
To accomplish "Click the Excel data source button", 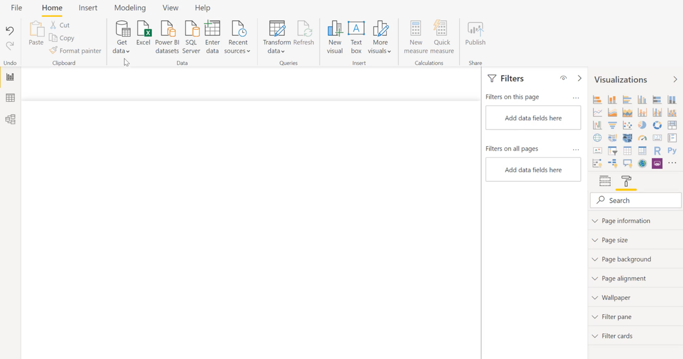I will tap(144, 33).
